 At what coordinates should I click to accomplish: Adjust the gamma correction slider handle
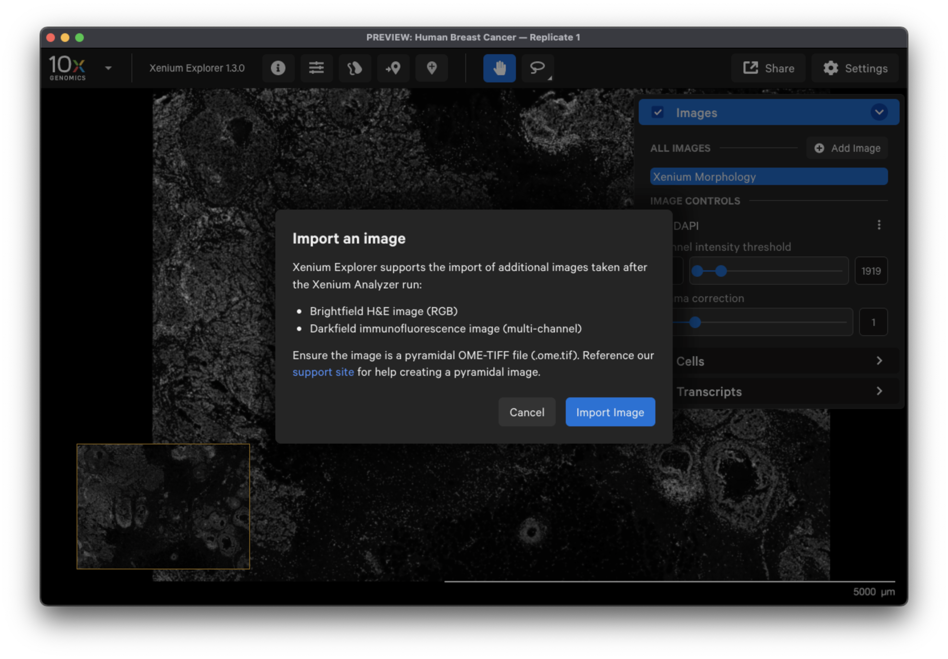(695, 322)
